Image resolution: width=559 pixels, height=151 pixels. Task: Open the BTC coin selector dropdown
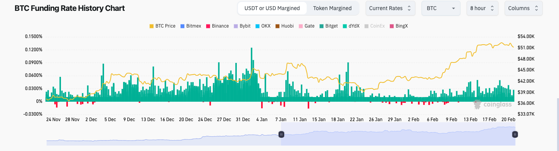pos(441,8)
